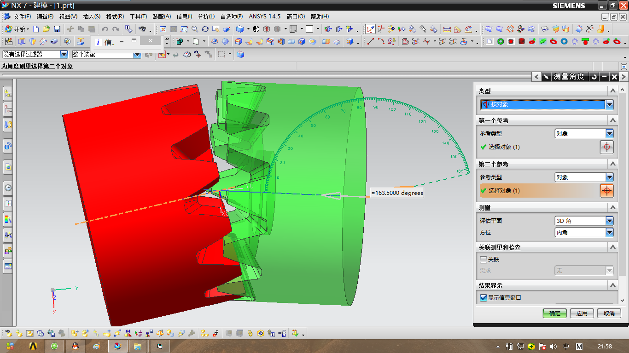
Task: Click the red cylinder gear icon
Action: pyautogui.click(x=521, y=41)
